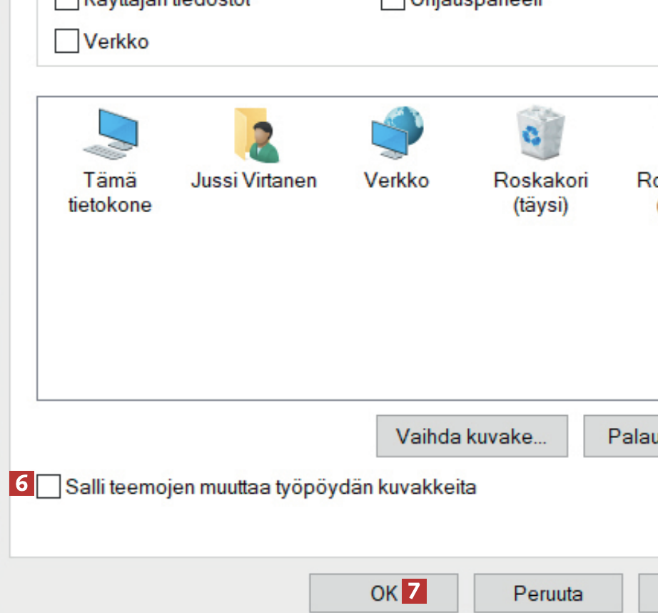Viewport: 658px width, 613px height.
Task: Cancel the dialog with Peruuta
Action: [x=548, y=593]
